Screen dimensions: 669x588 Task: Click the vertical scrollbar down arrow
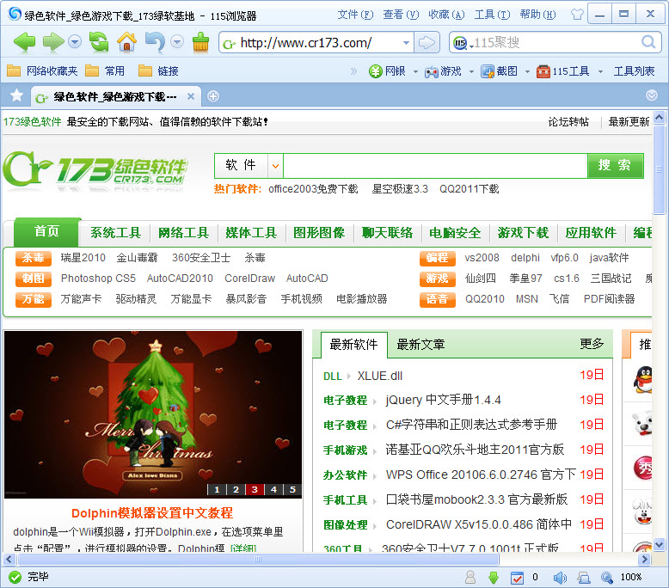tap(660, 544)
